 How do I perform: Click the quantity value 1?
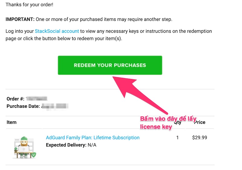pyautogui.click(x=177, y=138)
